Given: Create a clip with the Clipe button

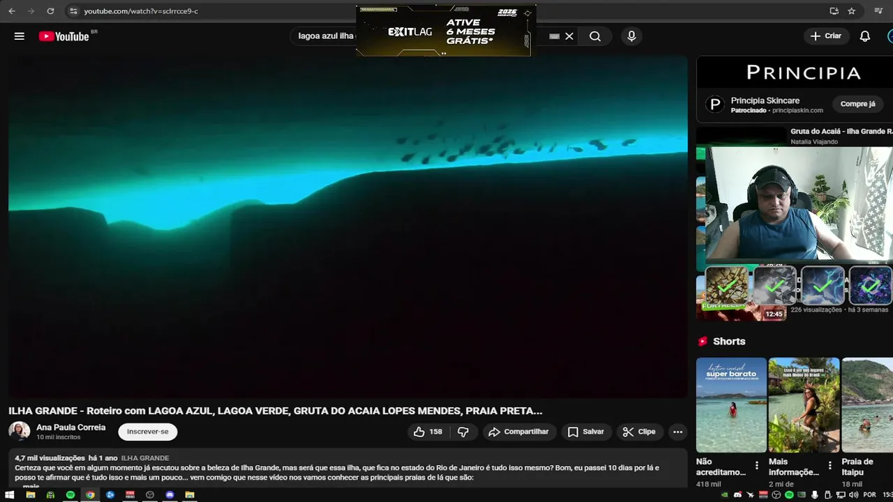Looking at the screenshot, I should click(639, 432).
